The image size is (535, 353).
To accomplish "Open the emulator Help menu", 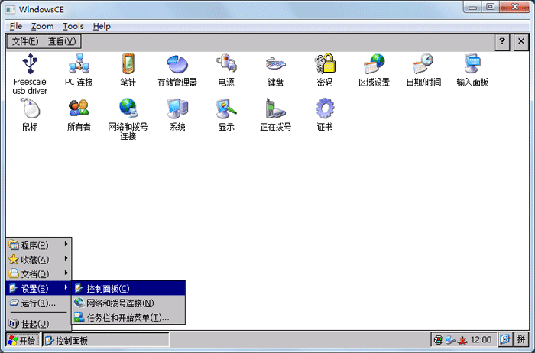I will (x=102, y=26).
